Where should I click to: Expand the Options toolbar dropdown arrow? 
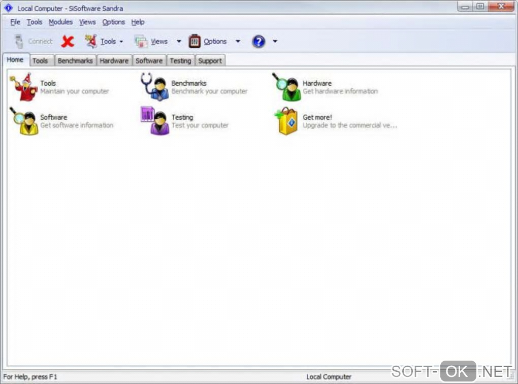pos(238,41)
